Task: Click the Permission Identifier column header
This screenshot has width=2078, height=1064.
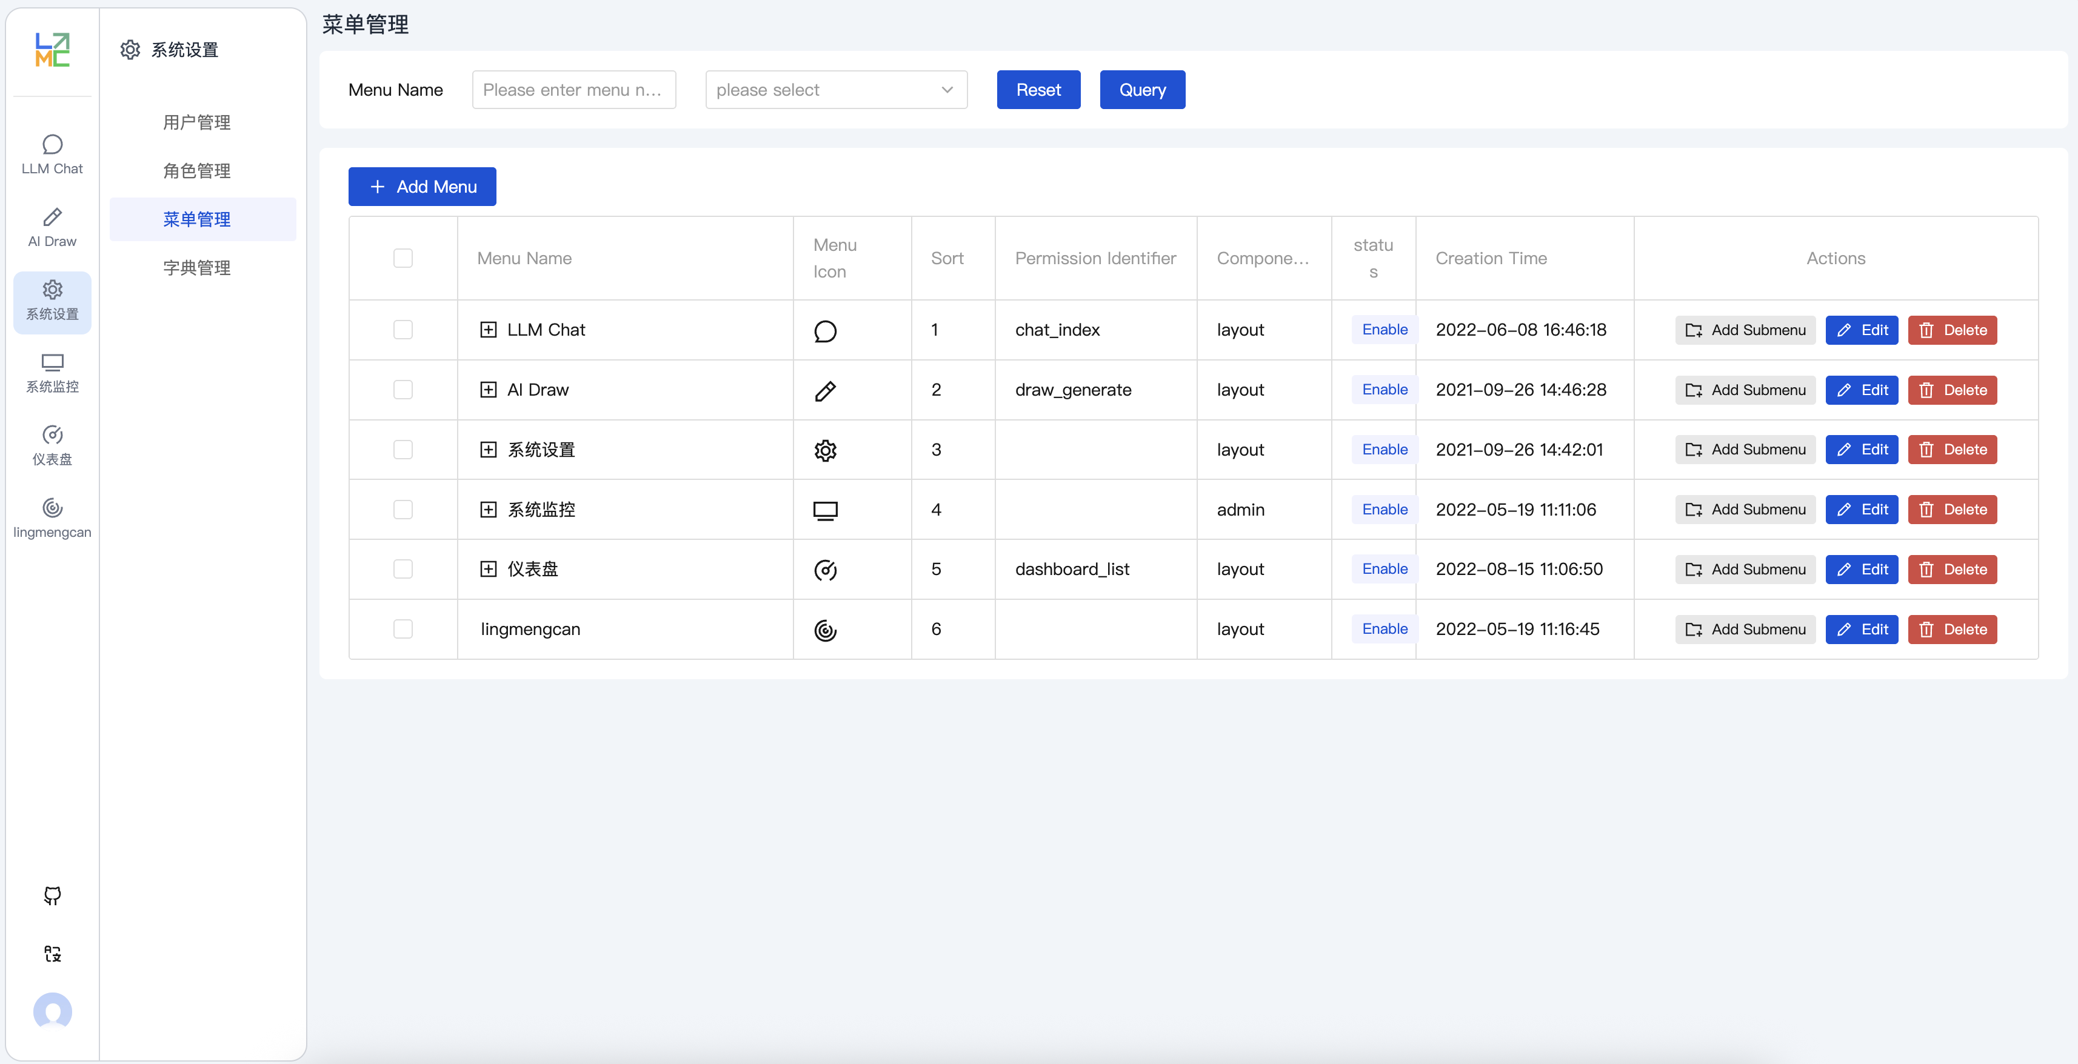Action: click(x=1095, y=258)
